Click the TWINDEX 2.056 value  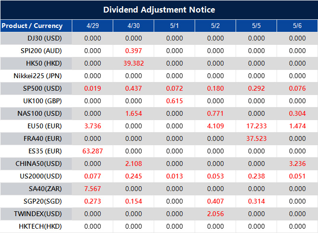(215, 214)
